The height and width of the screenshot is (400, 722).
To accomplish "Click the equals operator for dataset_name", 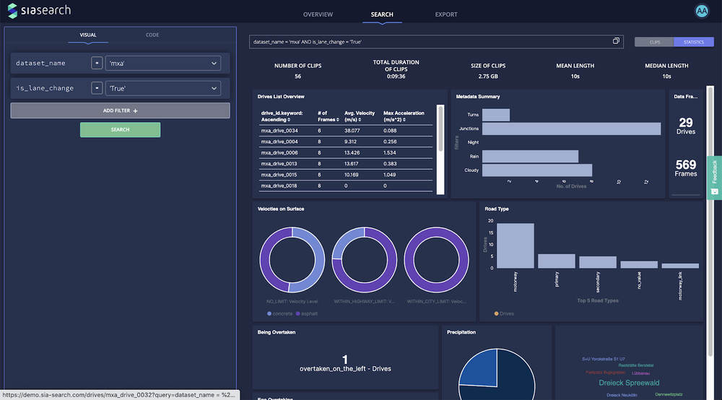I will 97,63.
